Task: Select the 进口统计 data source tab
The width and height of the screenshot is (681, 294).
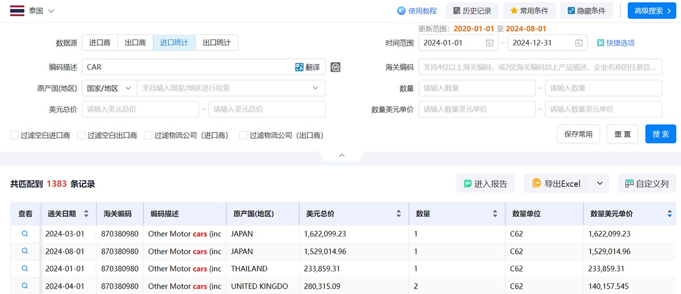Action: tap(174, 43)
